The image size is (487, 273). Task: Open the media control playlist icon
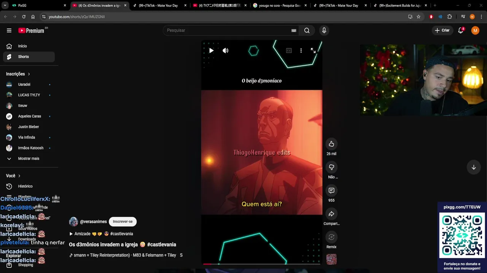click(x=463, y=17)
